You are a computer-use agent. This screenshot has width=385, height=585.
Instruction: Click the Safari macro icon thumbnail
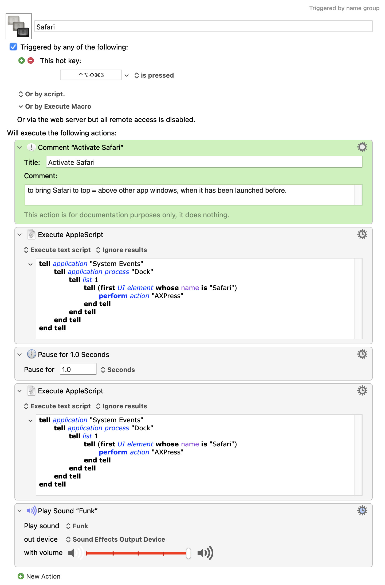(x=19, y=26)
